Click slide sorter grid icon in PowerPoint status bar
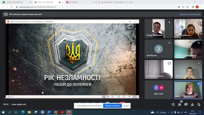 pos(124,97)
